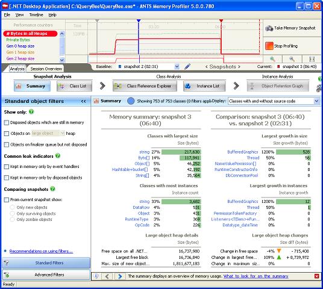Viewport: 323px width, 289px height.
Task: Click the BufferedGraphics link under Largest growth in size
Action: (243, 152)
